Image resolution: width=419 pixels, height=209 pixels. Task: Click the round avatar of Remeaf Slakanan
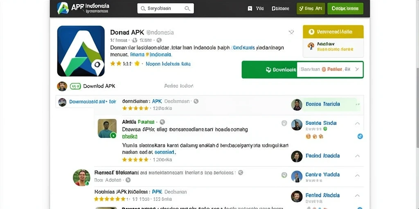click(x=81, y=178)
